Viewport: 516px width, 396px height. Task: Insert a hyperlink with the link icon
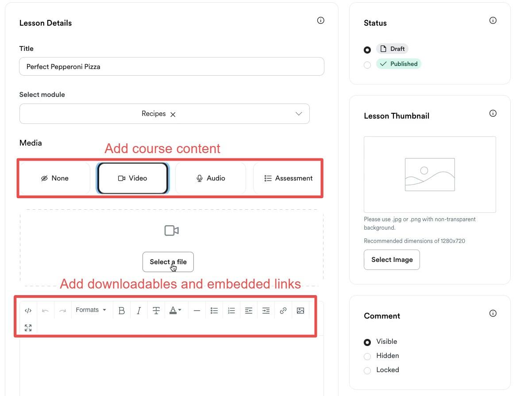(283, 311)
